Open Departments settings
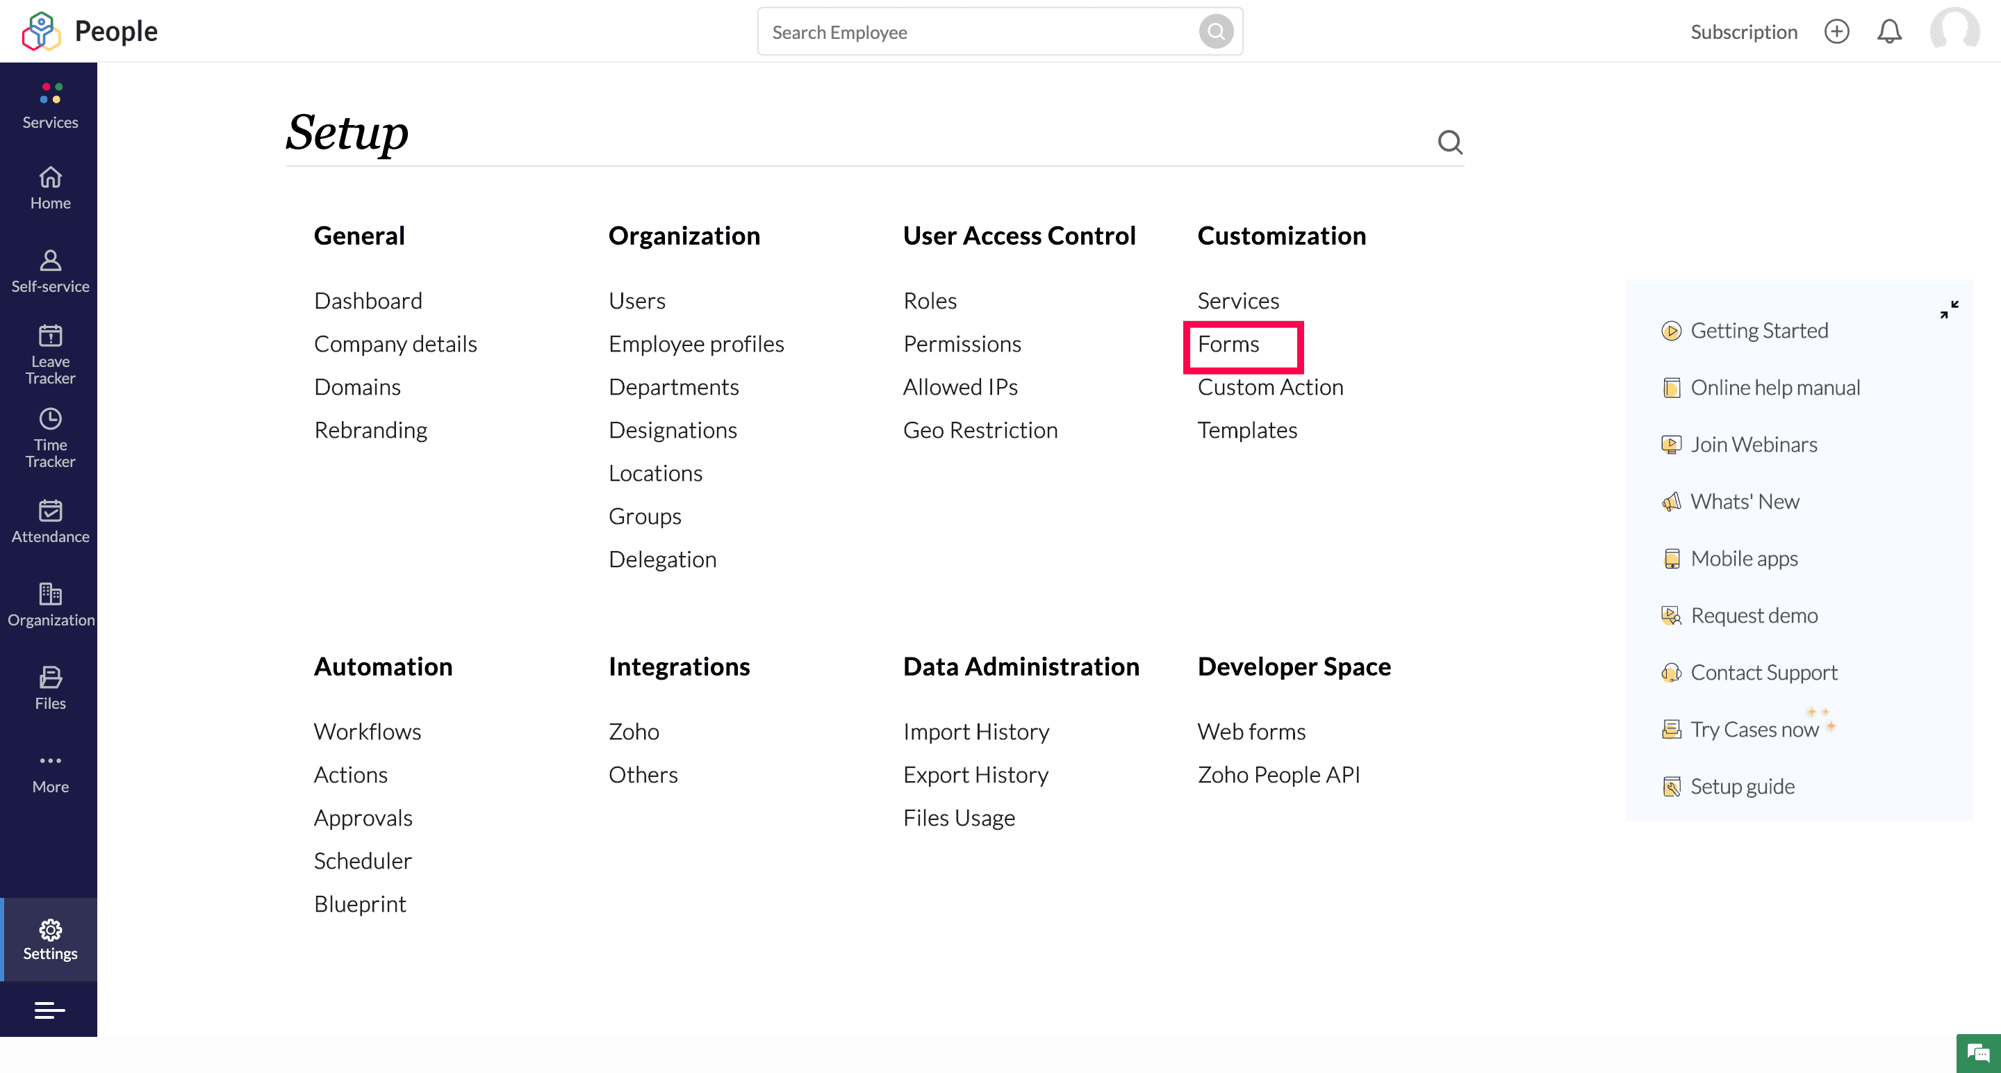This screenshot has height=1073, width=2001. pyautogui.click(x=673, y=387)
